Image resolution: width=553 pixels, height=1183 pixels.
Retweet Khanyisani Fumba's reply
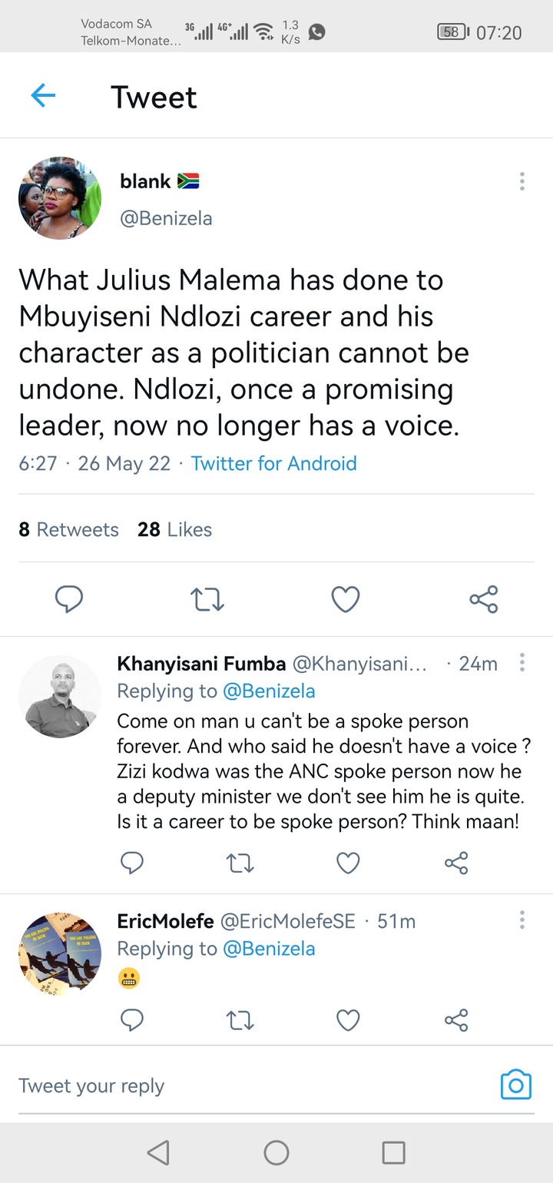point(240,864)
